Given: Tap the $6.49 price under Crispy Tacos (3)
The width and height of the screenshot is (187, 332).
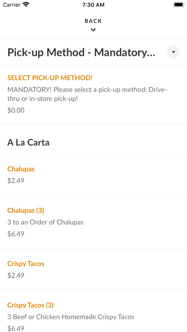Looking at the screenshot, I should [x=16, y=328].
